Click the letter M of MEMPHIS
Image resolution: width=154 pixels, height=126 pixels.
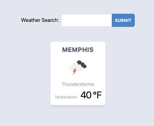coord(65,50)
